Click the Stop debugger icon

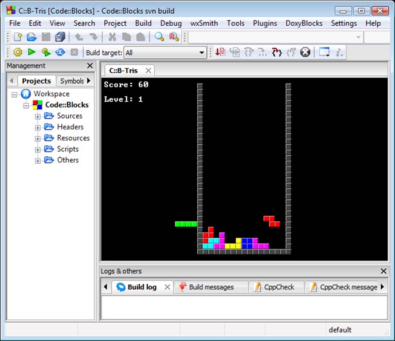tap(305, 52)
